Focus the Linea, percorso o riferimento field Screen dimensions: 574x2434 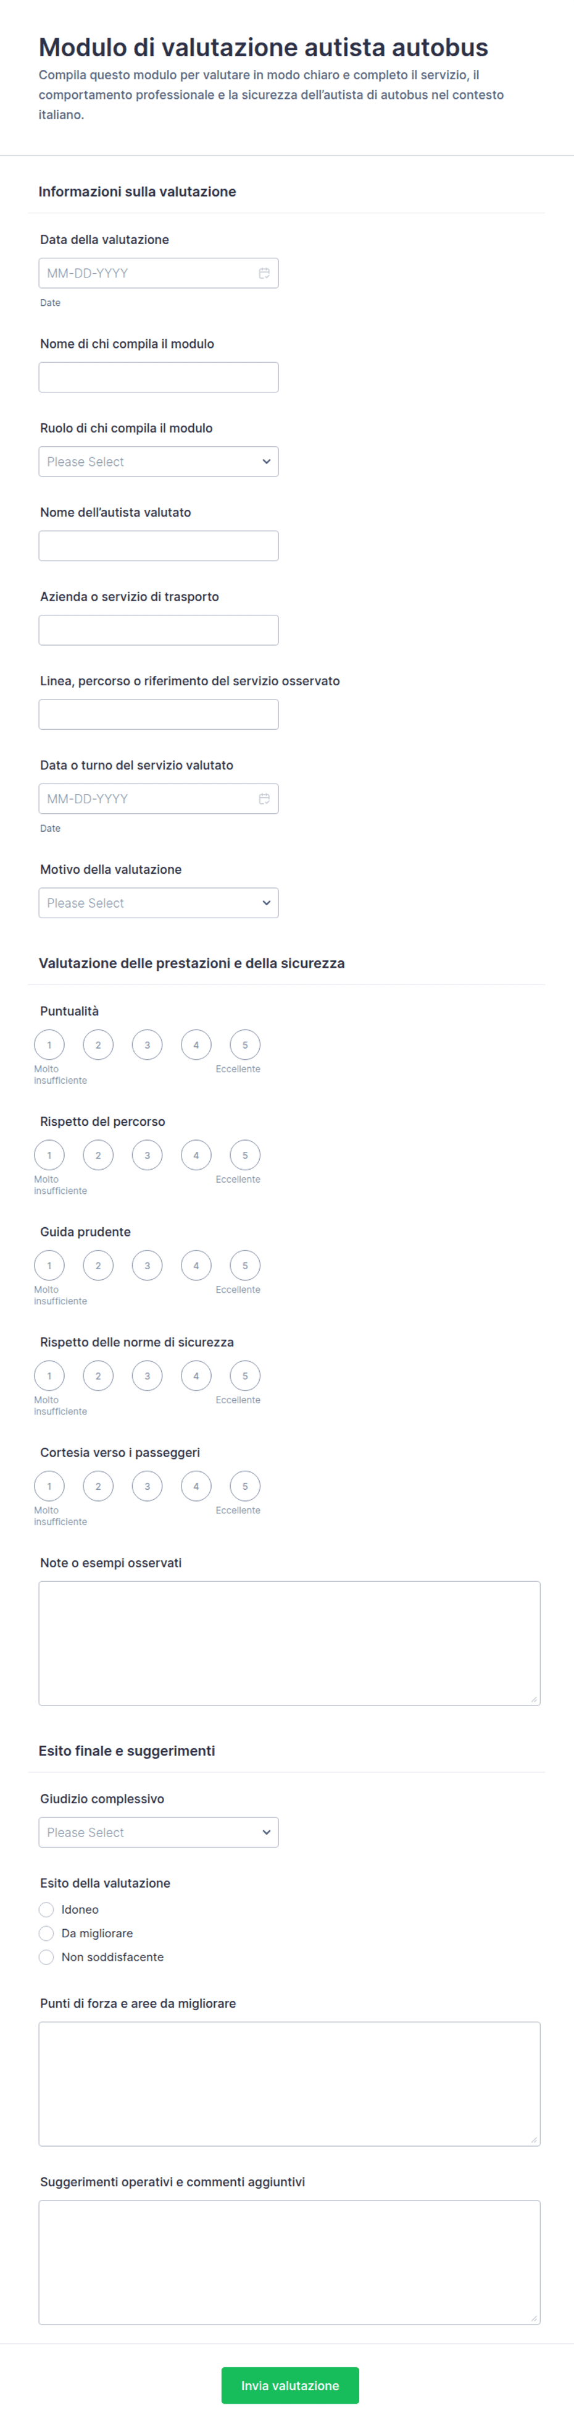159,713
